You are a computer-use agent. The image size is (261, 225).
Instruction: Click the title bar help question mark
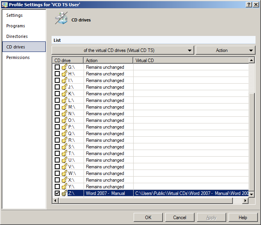click(x=249, y=4)
